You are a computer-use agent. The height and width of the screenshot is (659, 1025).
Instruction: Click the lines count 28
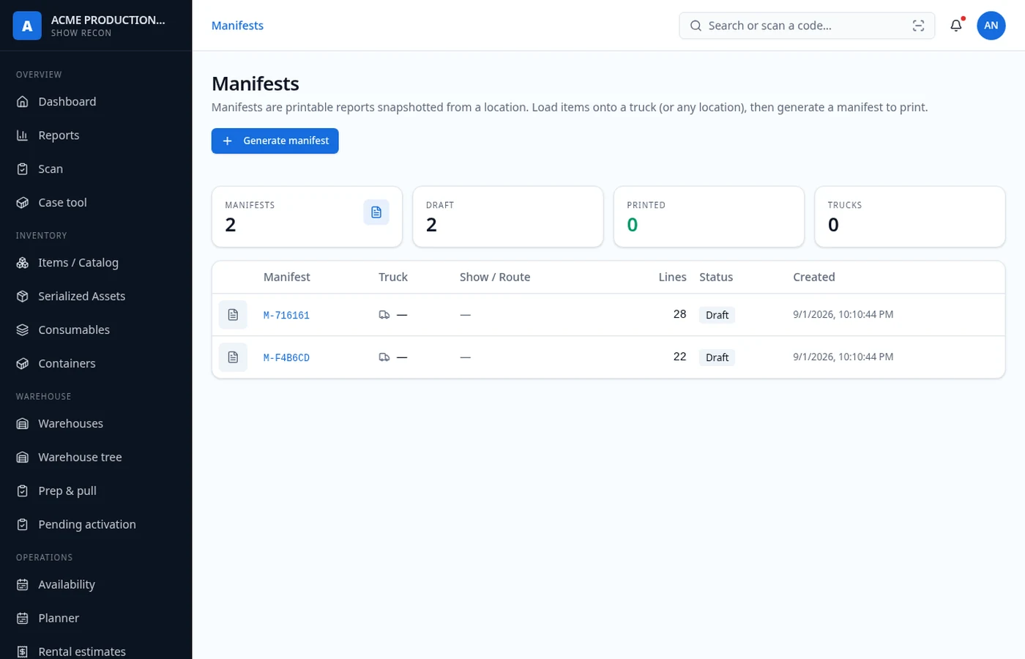click(x=679, y=314)
